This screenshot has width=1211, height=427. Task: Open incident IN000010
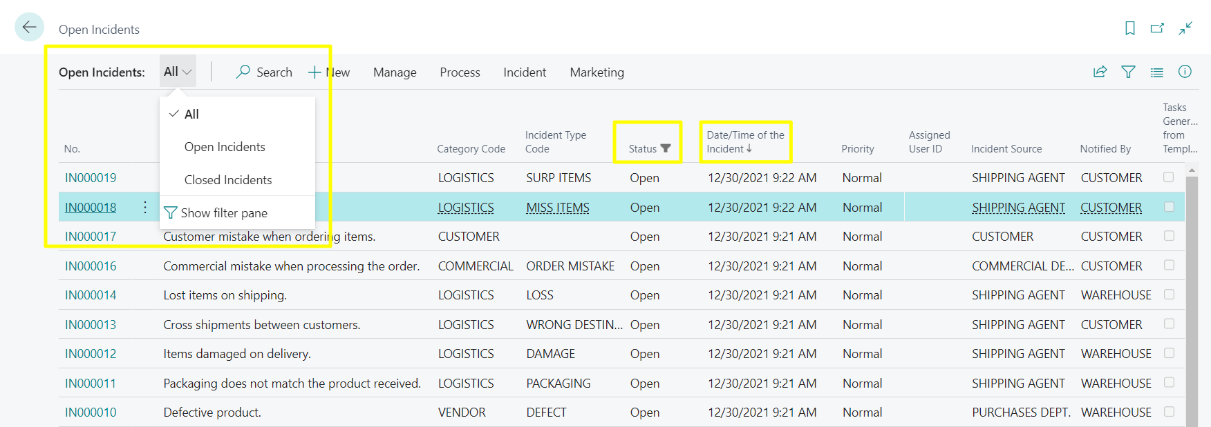[91, 413]
